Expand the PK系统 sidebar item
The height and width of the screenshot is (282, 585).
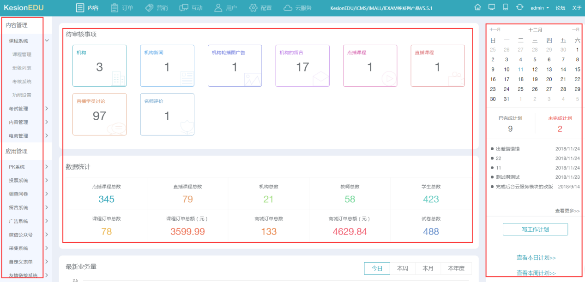click(47, 167)
